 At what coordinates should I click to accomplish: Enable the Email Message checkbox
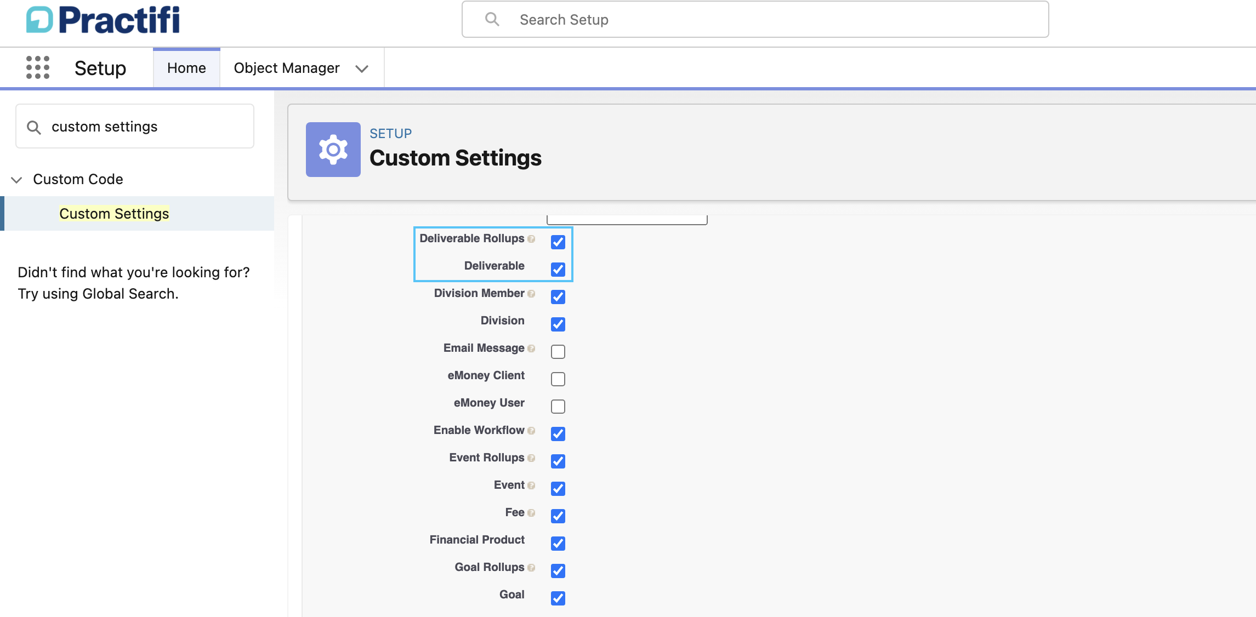point(558,351)
